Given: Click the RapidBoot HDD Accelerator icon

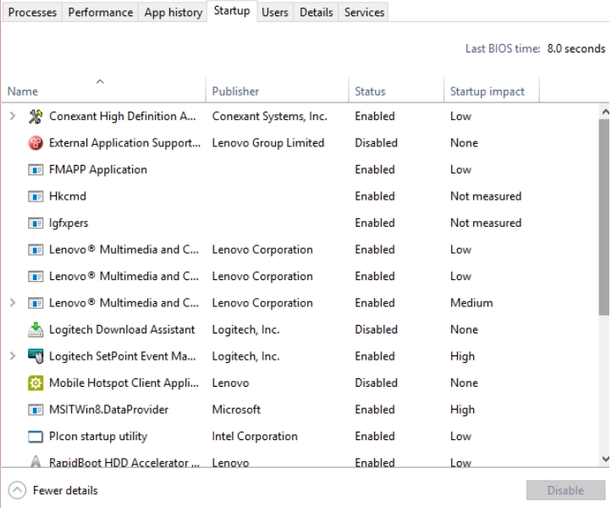Looking at the screenshot, I should click(36, 462).
